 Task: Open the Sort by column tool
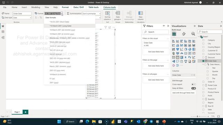pos(107,16)
